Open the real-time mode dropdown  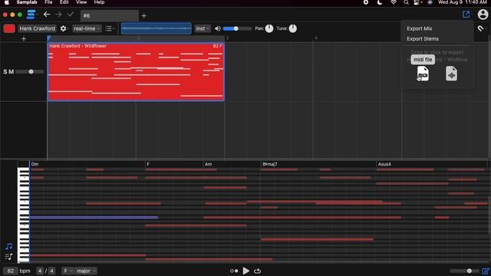pyautogui.click(x=87, y=28)
